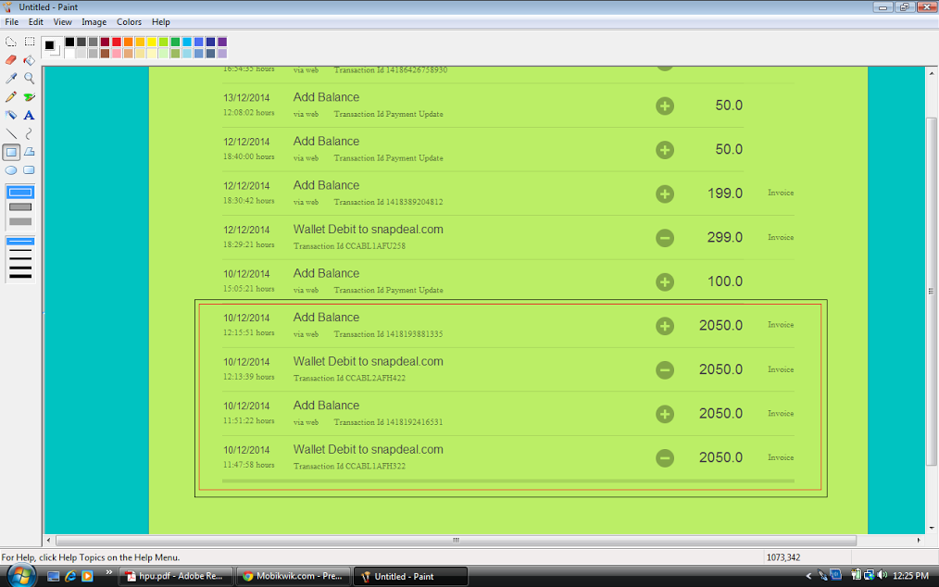Open hpu.pdf Adobe Reader taskbar button
The image size is (939, 587).
[175, 576]
